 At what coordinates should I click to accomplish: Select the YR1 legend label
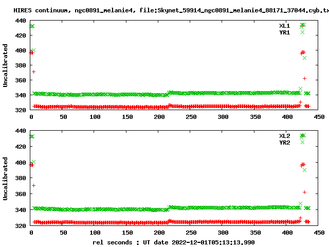(284, 32)
